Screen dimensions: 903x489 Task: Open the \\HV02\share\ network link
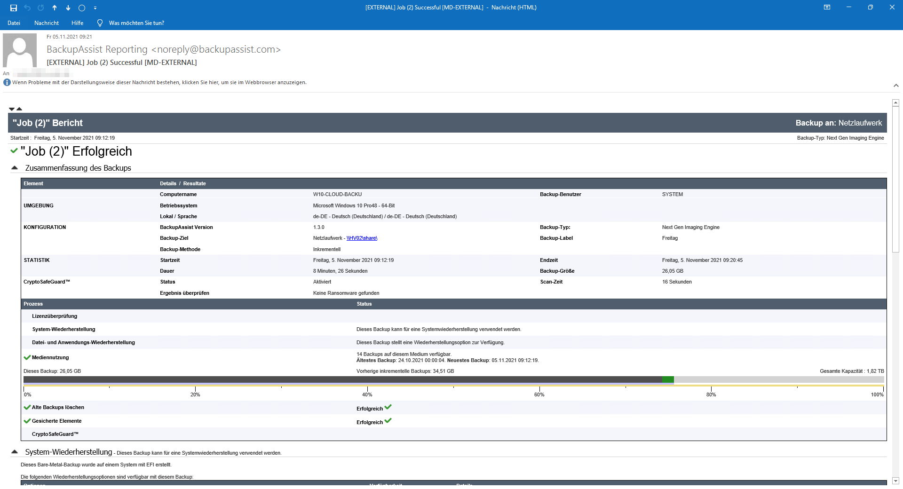click(x=362, y=238)
